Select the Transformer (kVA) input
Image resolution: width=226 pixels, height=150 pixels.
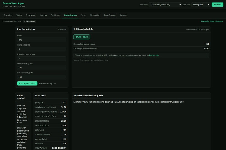42,68
